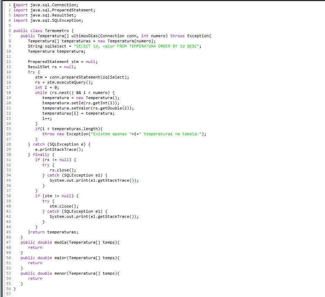Click the method name 'menor'
The image size is (325, 297).
click(60, 273)
